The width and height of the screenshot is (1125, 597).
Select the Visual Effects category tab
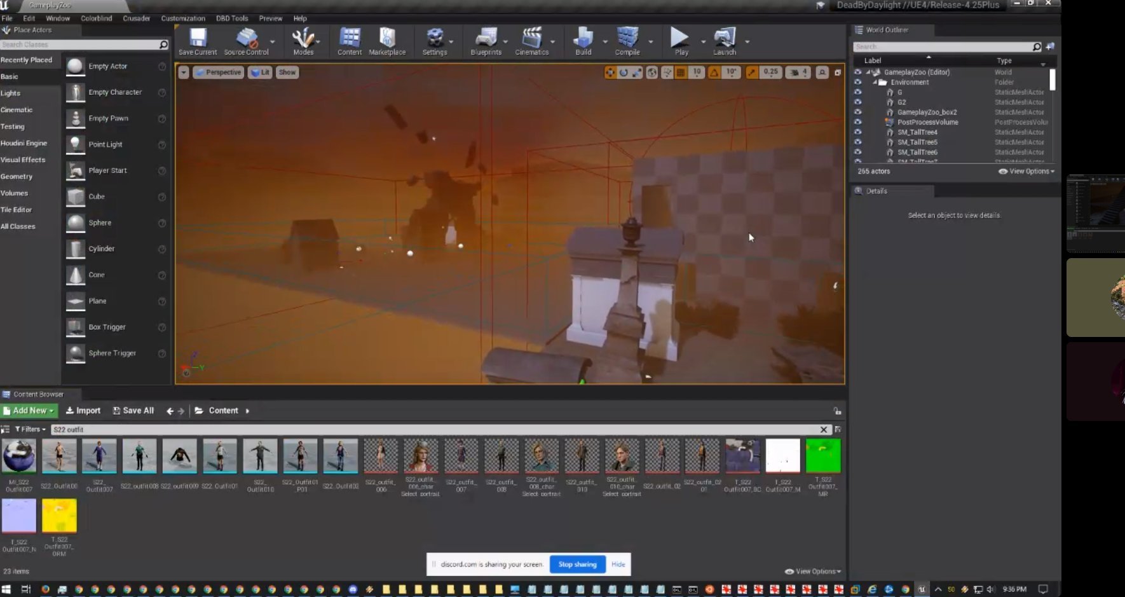[x=23, y=160]
